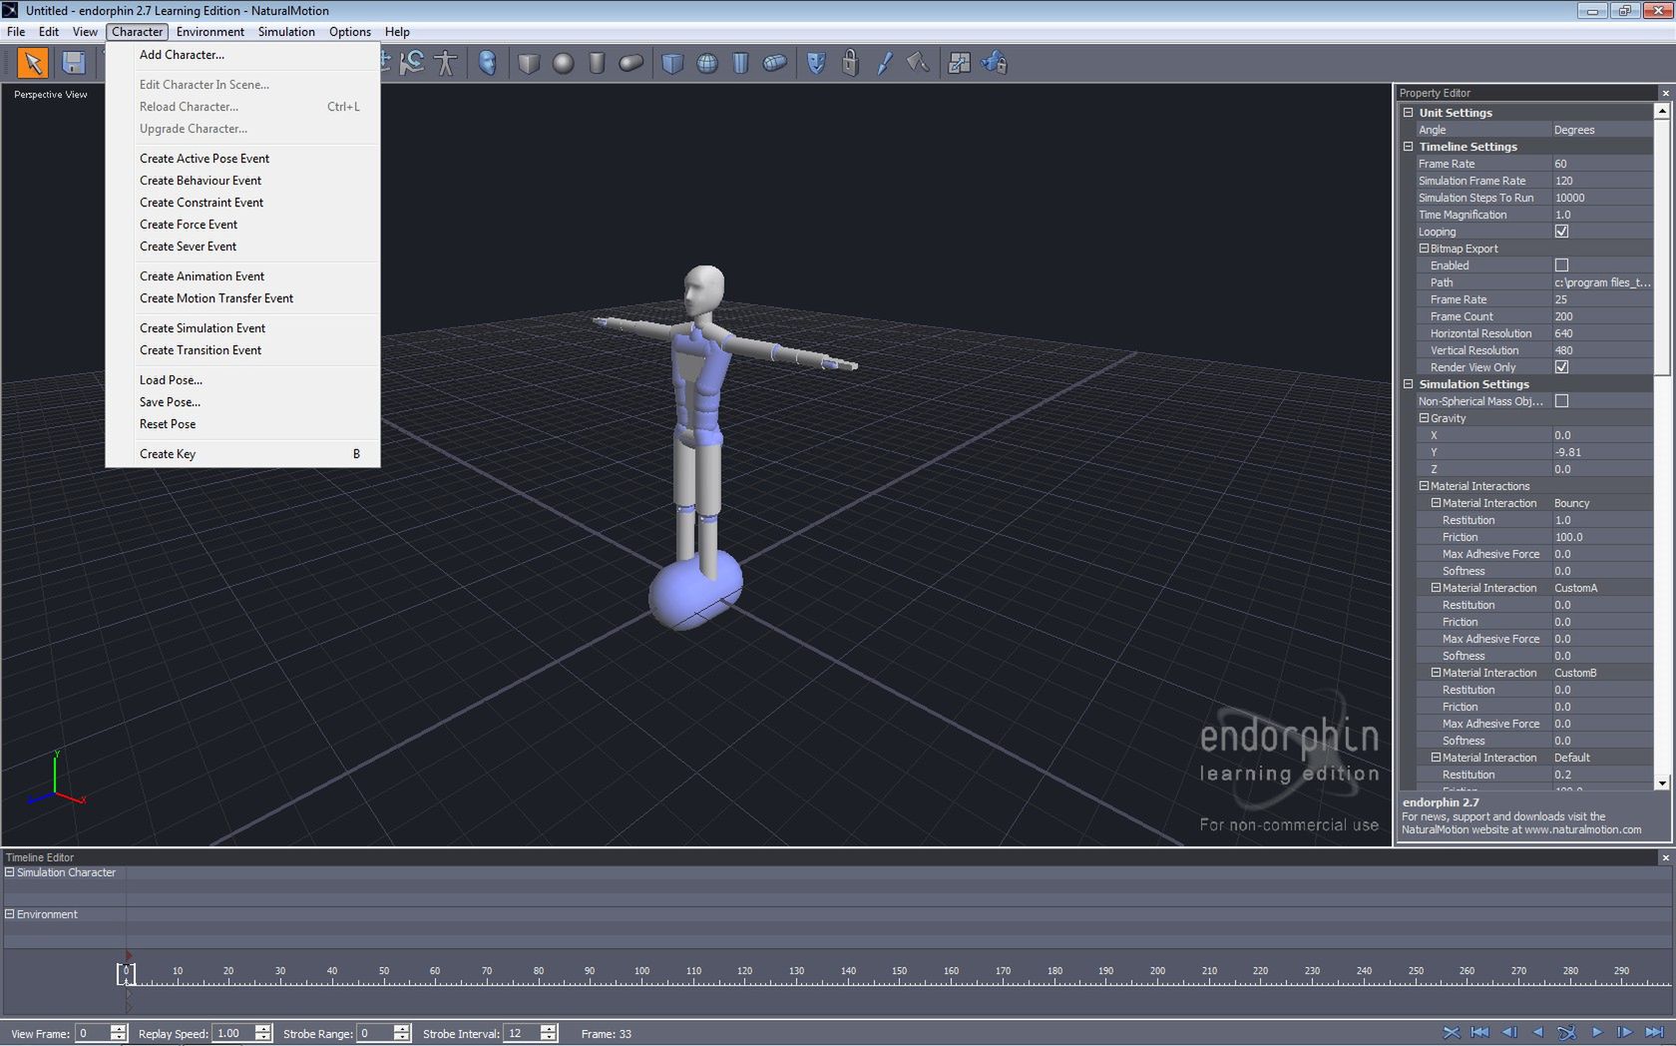Open the Simulation menu

click(286, 32)
